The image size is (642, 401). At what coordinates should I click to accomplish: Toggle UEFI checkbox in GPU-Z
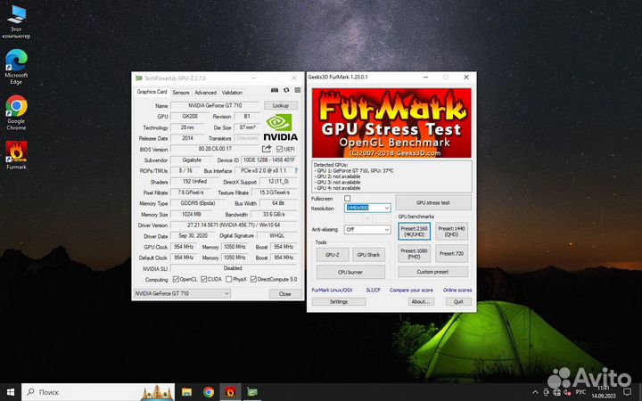(x=280, y=149)
